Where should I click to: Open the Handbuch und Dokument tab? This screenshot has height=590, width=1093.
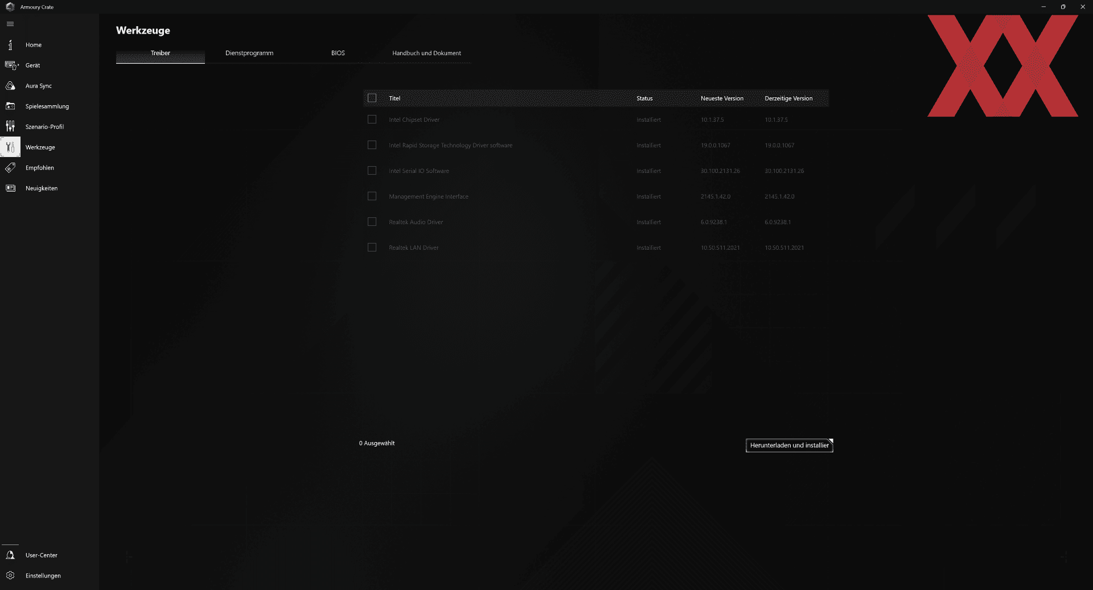click(427, 53)
